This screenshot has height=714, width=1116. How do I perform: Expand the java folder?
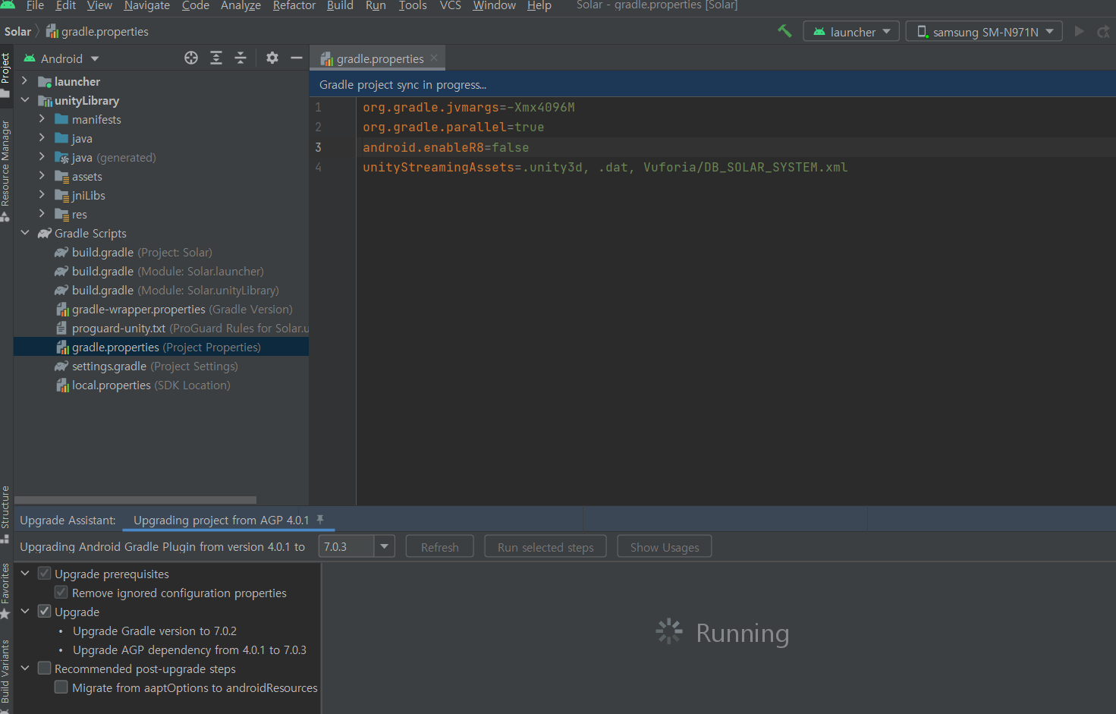click(42, 137)
